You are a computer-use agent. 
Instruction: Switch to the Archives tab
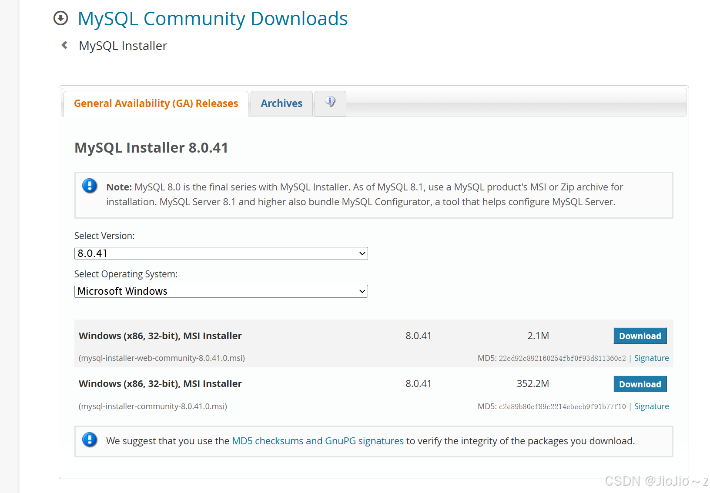pyautogui.click(x=281, y=103)
